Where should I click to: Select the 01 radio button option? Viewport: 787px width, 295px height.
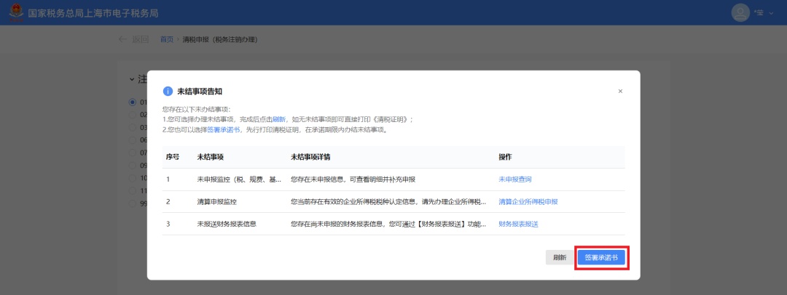[133, 102]
